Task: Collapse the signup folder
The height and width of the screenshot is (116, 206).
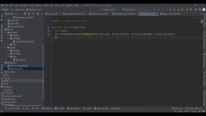Action: point(5,48)
